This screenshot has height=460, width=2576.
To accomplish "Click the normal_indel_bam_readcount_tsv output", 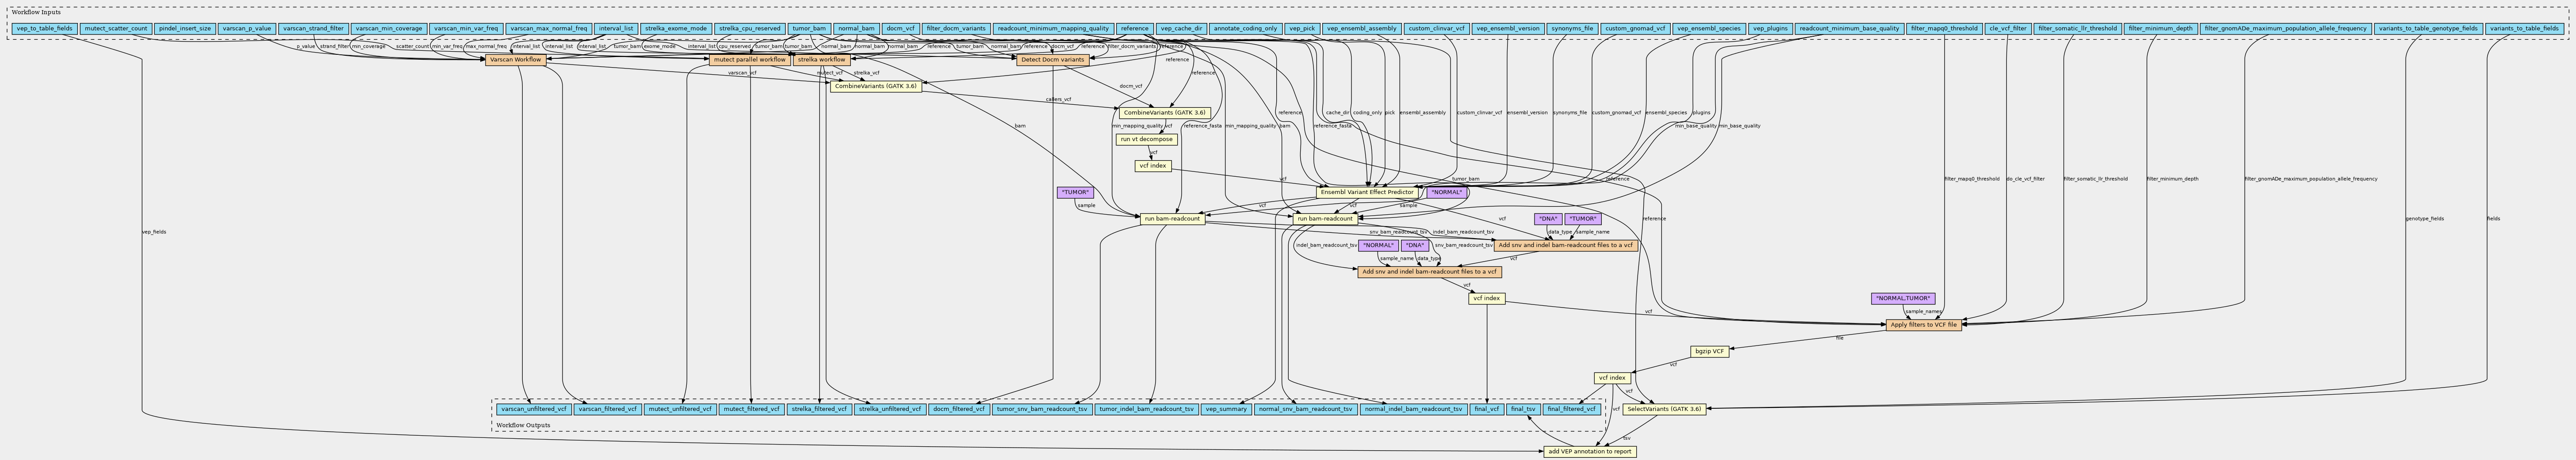I will click(x=1413, y=409).
